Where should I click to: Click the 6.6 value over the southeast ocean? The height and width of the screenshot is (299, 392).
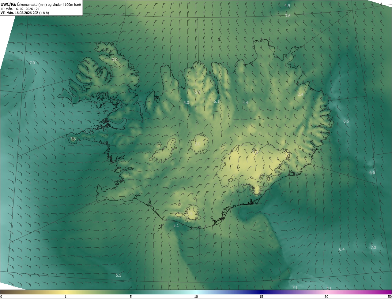[x=372, y=173]
